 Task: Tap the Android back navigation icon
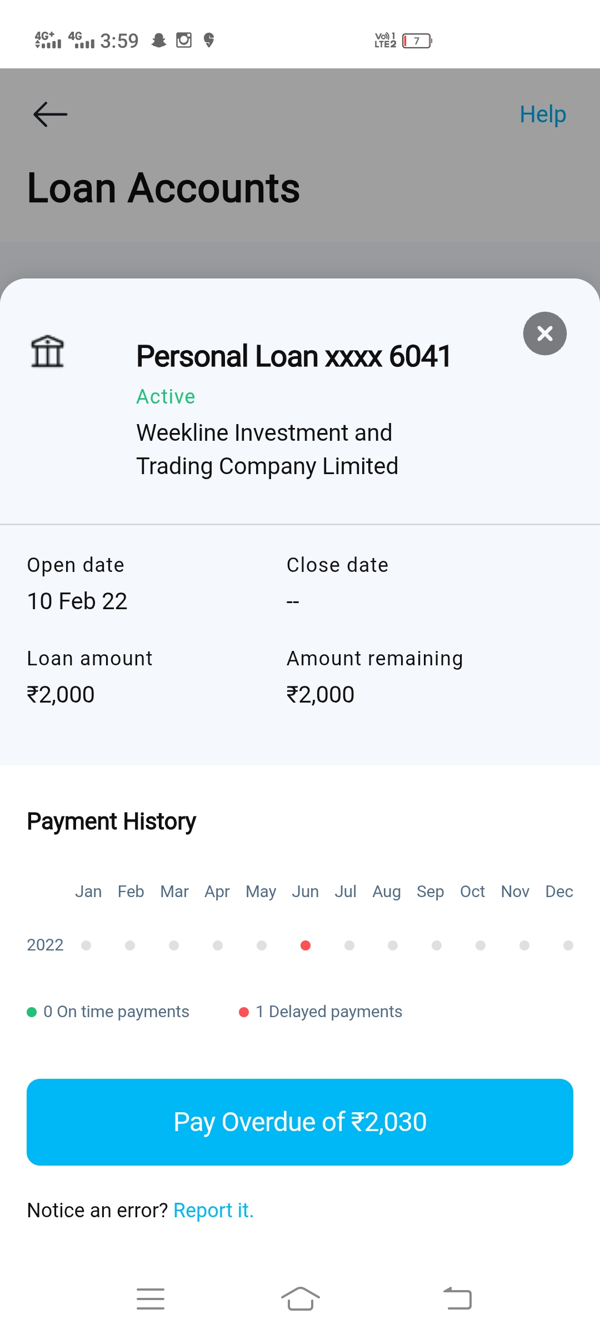pyautogui.click(x=457, y=1299)
